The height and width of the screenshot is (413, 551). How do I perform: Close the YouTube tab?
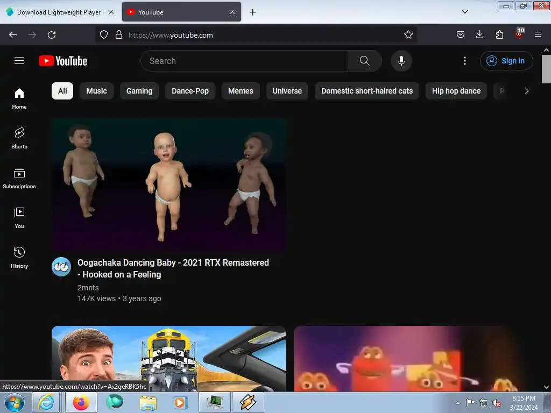232,12
